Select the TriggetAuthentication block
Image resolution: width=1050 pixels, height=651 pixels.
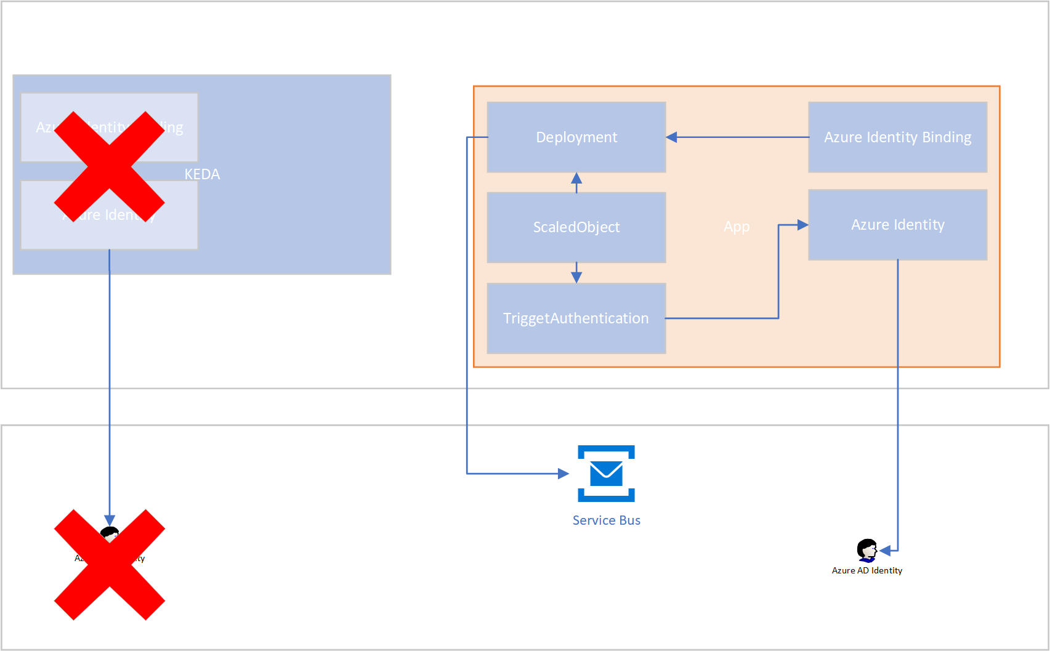coord(576,318)
